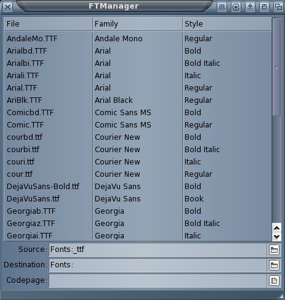Viewport: 285px width, 300px height.
Task: Click Italic style in Ariali.TTF row
Action: tap(193, 76)
